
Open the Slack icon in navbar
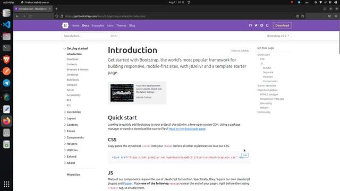click(x=261, y=25)
